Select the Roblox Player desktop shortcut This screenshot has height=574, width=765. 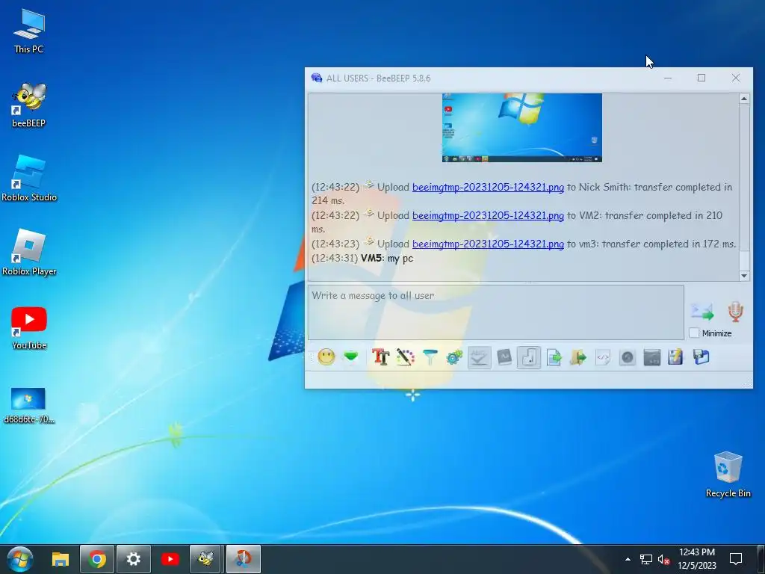click(x=29, y=253)
